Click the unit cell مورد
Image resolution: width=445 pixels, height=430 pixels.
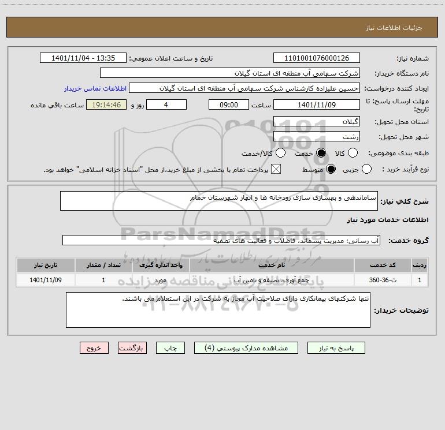coord(161,280)
